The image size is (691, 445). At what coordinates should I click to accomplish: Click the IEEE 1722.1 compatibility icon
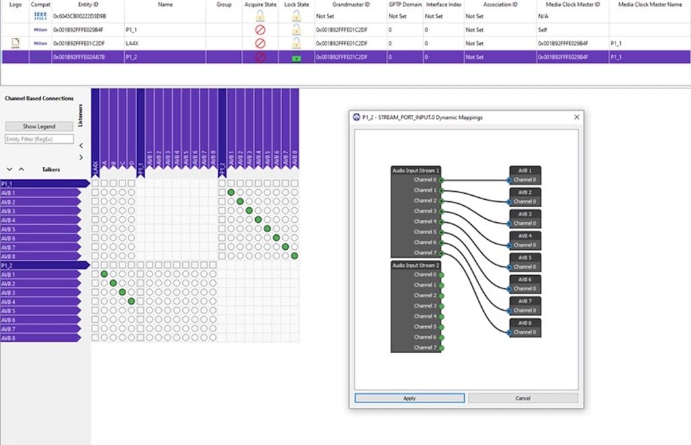tap(40, 16)
